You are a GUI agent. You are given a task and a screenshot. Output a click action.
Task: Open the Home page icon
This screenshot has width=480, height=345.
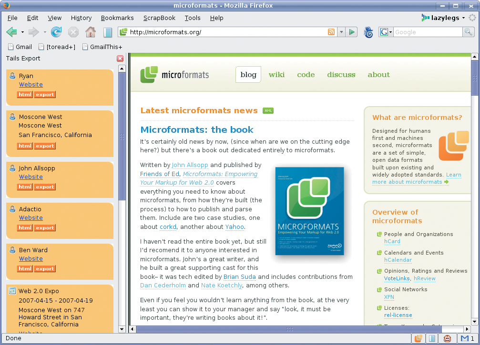pyautogui.click(x=90, y=32)
